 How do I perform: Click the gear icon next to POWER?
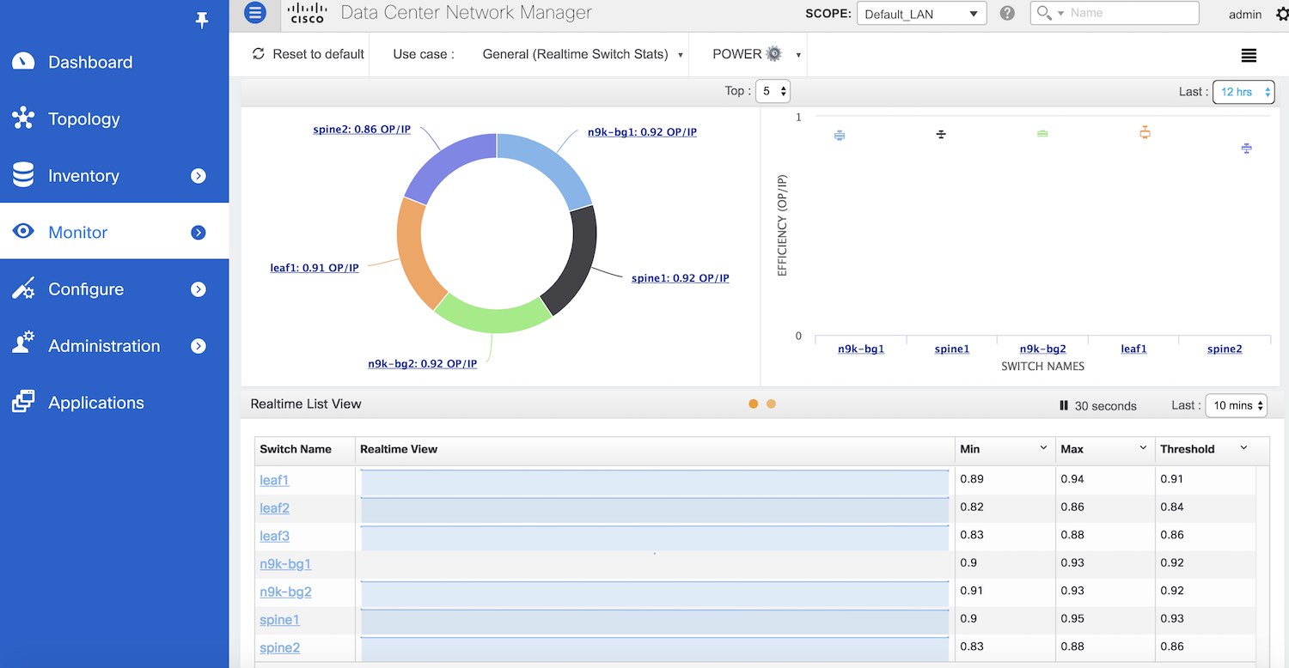[773, 54]
